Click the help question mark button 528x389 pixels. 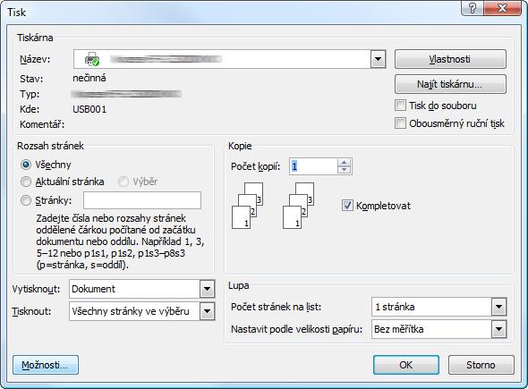[473, 8]
